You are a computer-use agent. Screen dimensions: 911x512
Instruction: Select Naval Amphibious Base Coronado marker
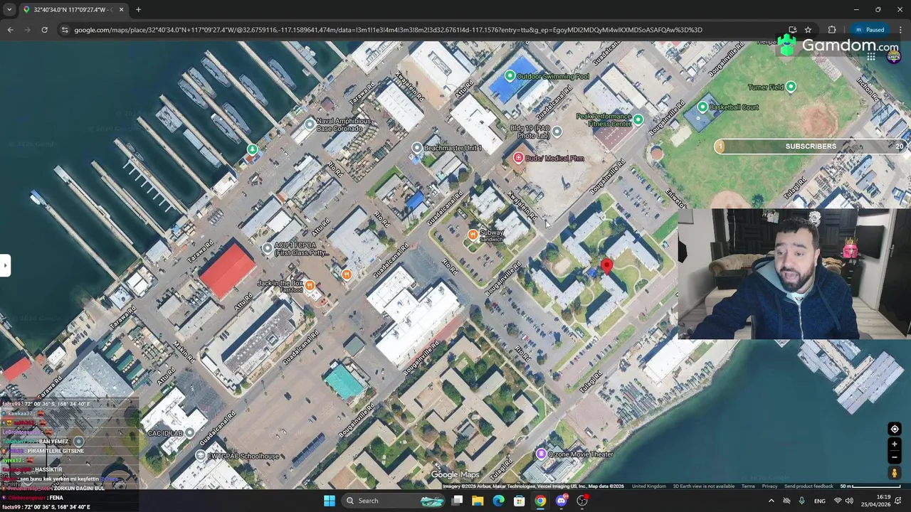310,124
